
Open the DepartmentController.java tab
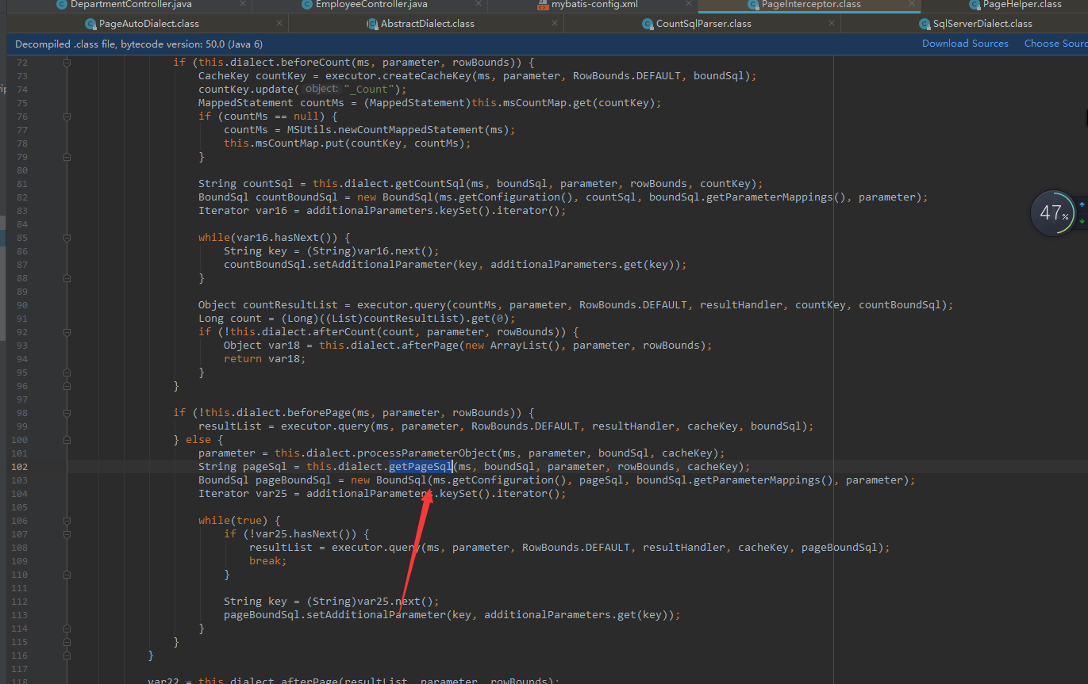click(130, 5)
